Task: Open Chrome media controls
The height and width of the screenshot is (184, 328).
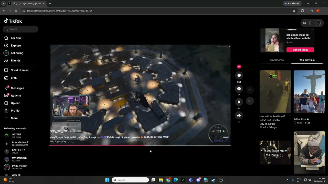Action: point(312,11)
